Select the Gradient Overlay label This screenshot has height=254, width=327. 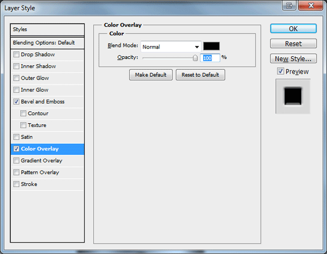point(41,161)
